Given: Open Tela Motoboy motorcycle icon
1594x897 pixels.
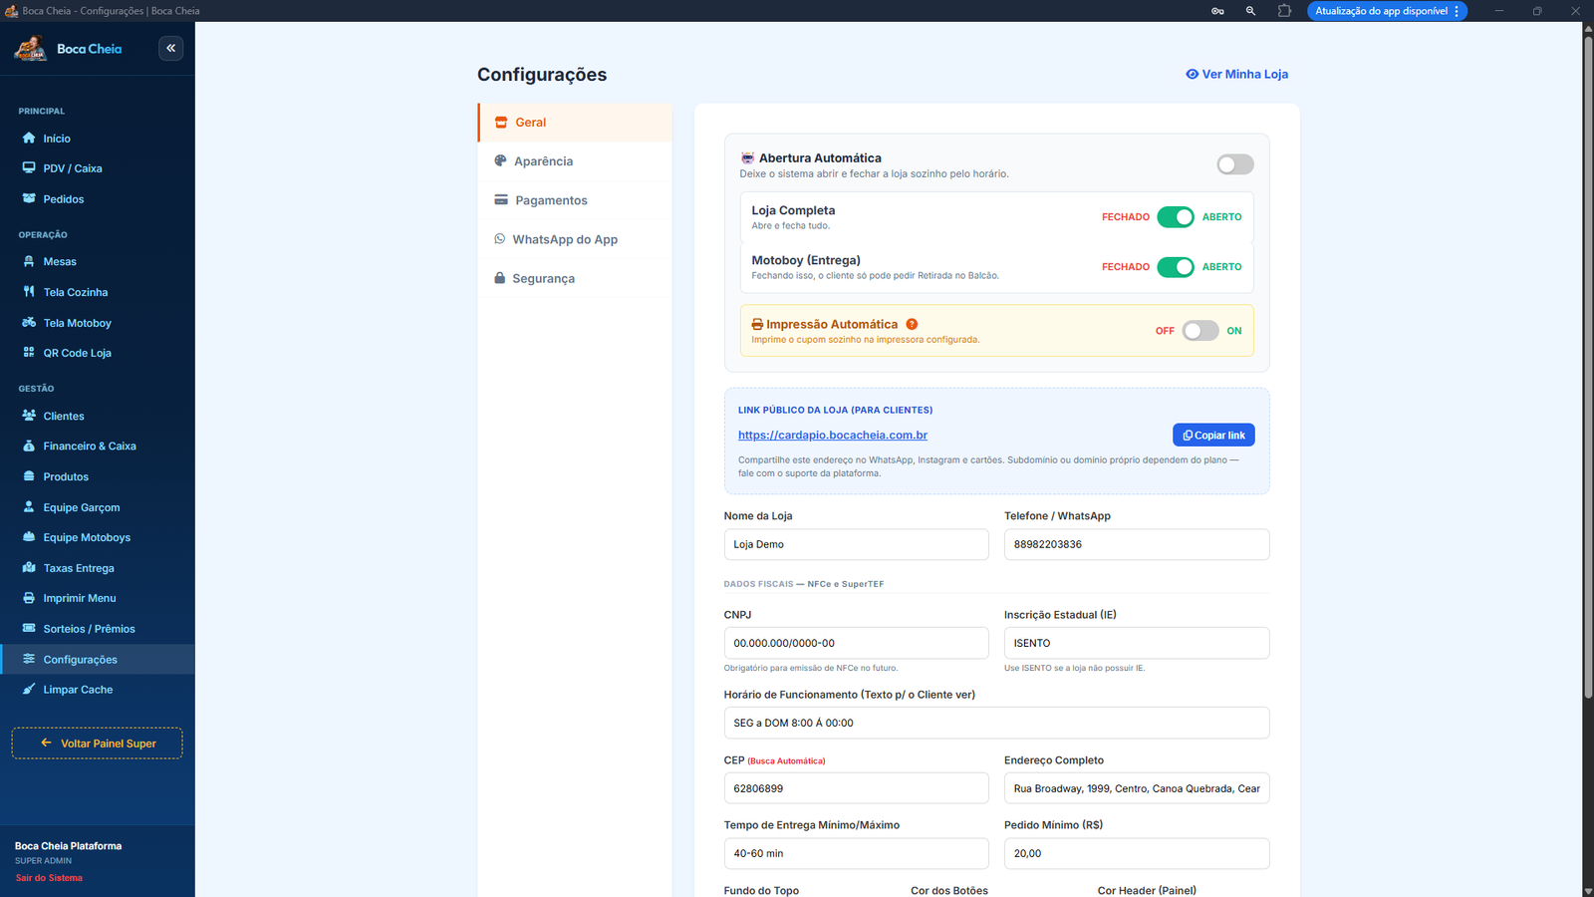Looking at the screenshot, I should pos(29,323).
